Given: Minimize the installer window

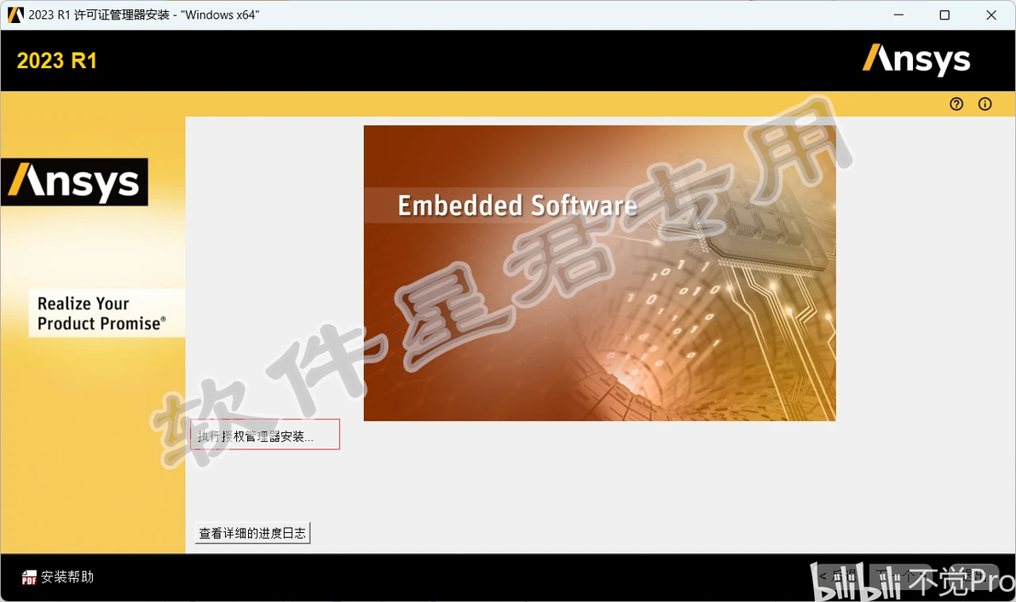Looking at the screenshot, I should tap(898, 14).
